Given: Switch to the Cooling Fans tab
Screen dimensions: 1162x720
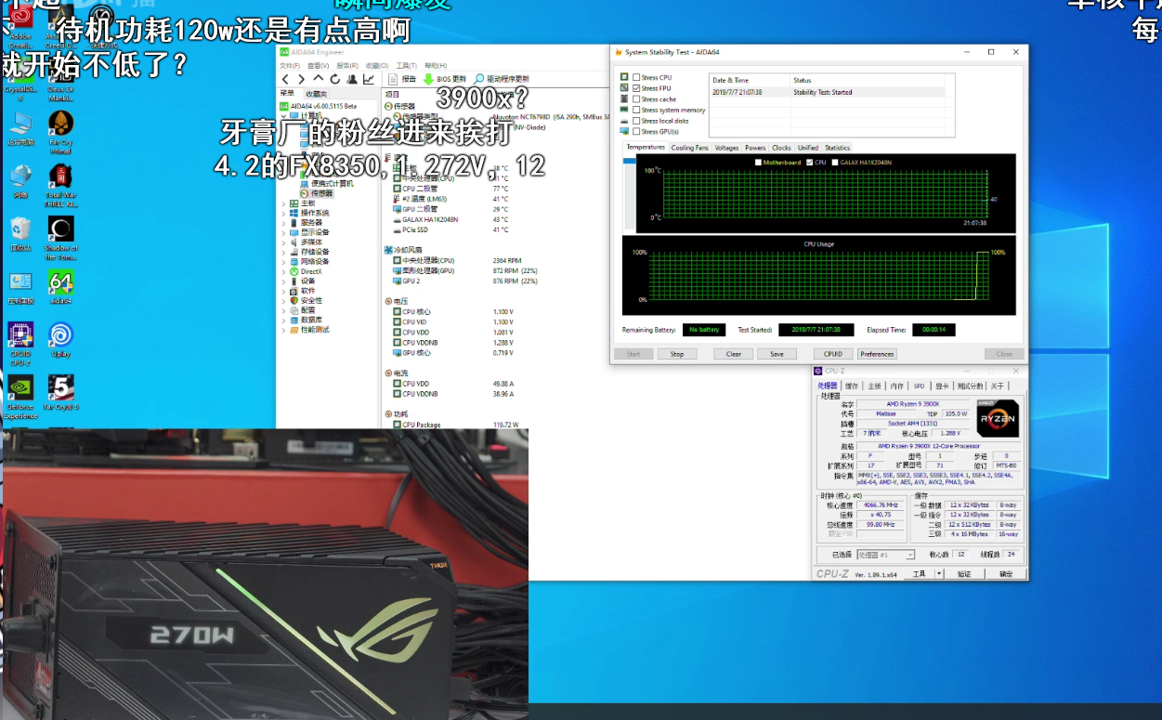Looking at the screenshot, I should pyautogui.click(x=689, y=148).
